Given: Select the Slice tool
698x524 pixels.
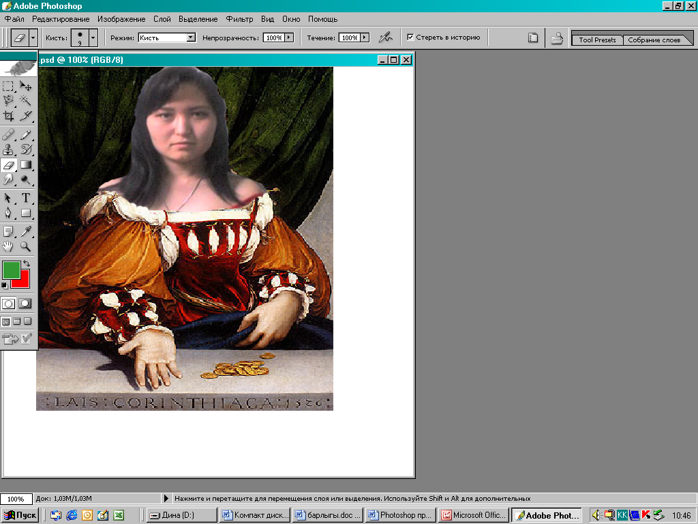Looking at the screenshot, I should point(26,116).
